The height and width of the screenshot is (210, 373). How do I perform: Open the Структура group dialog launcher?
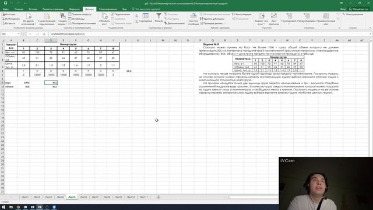click(x=339, y=28)
